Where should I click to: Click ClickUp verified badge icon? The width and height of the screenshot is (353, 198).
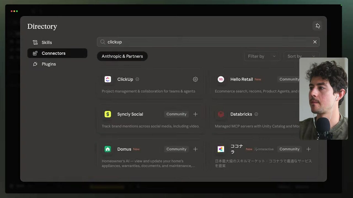(x=137, y=79)
